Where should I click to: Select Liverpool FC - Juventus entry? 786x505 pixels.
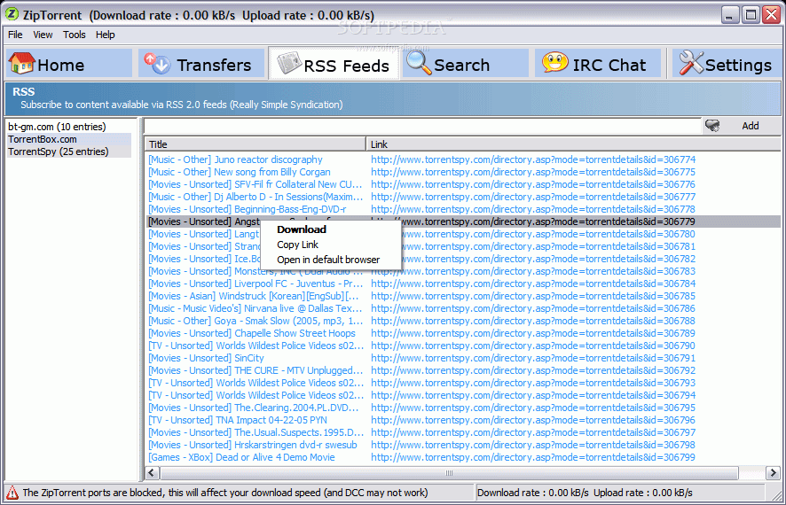[255, 284]
